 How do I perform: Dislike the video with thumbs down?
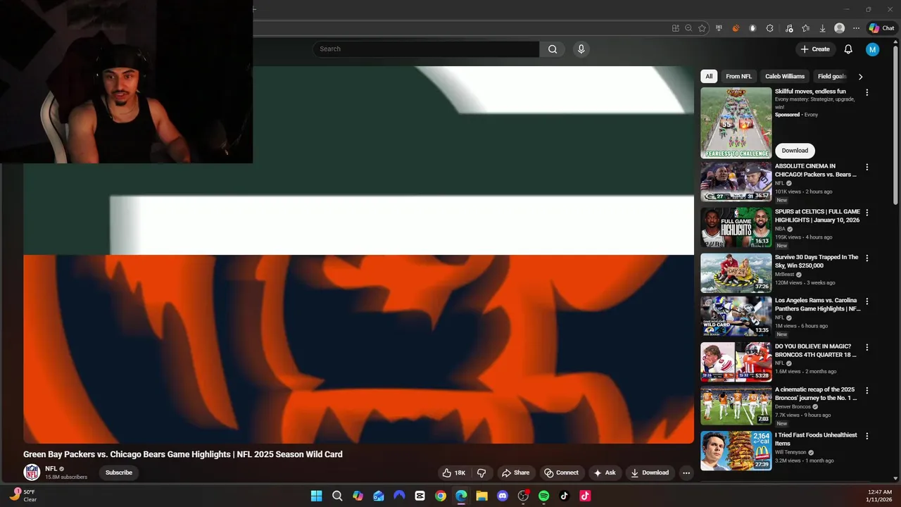(x=481, y=472)
